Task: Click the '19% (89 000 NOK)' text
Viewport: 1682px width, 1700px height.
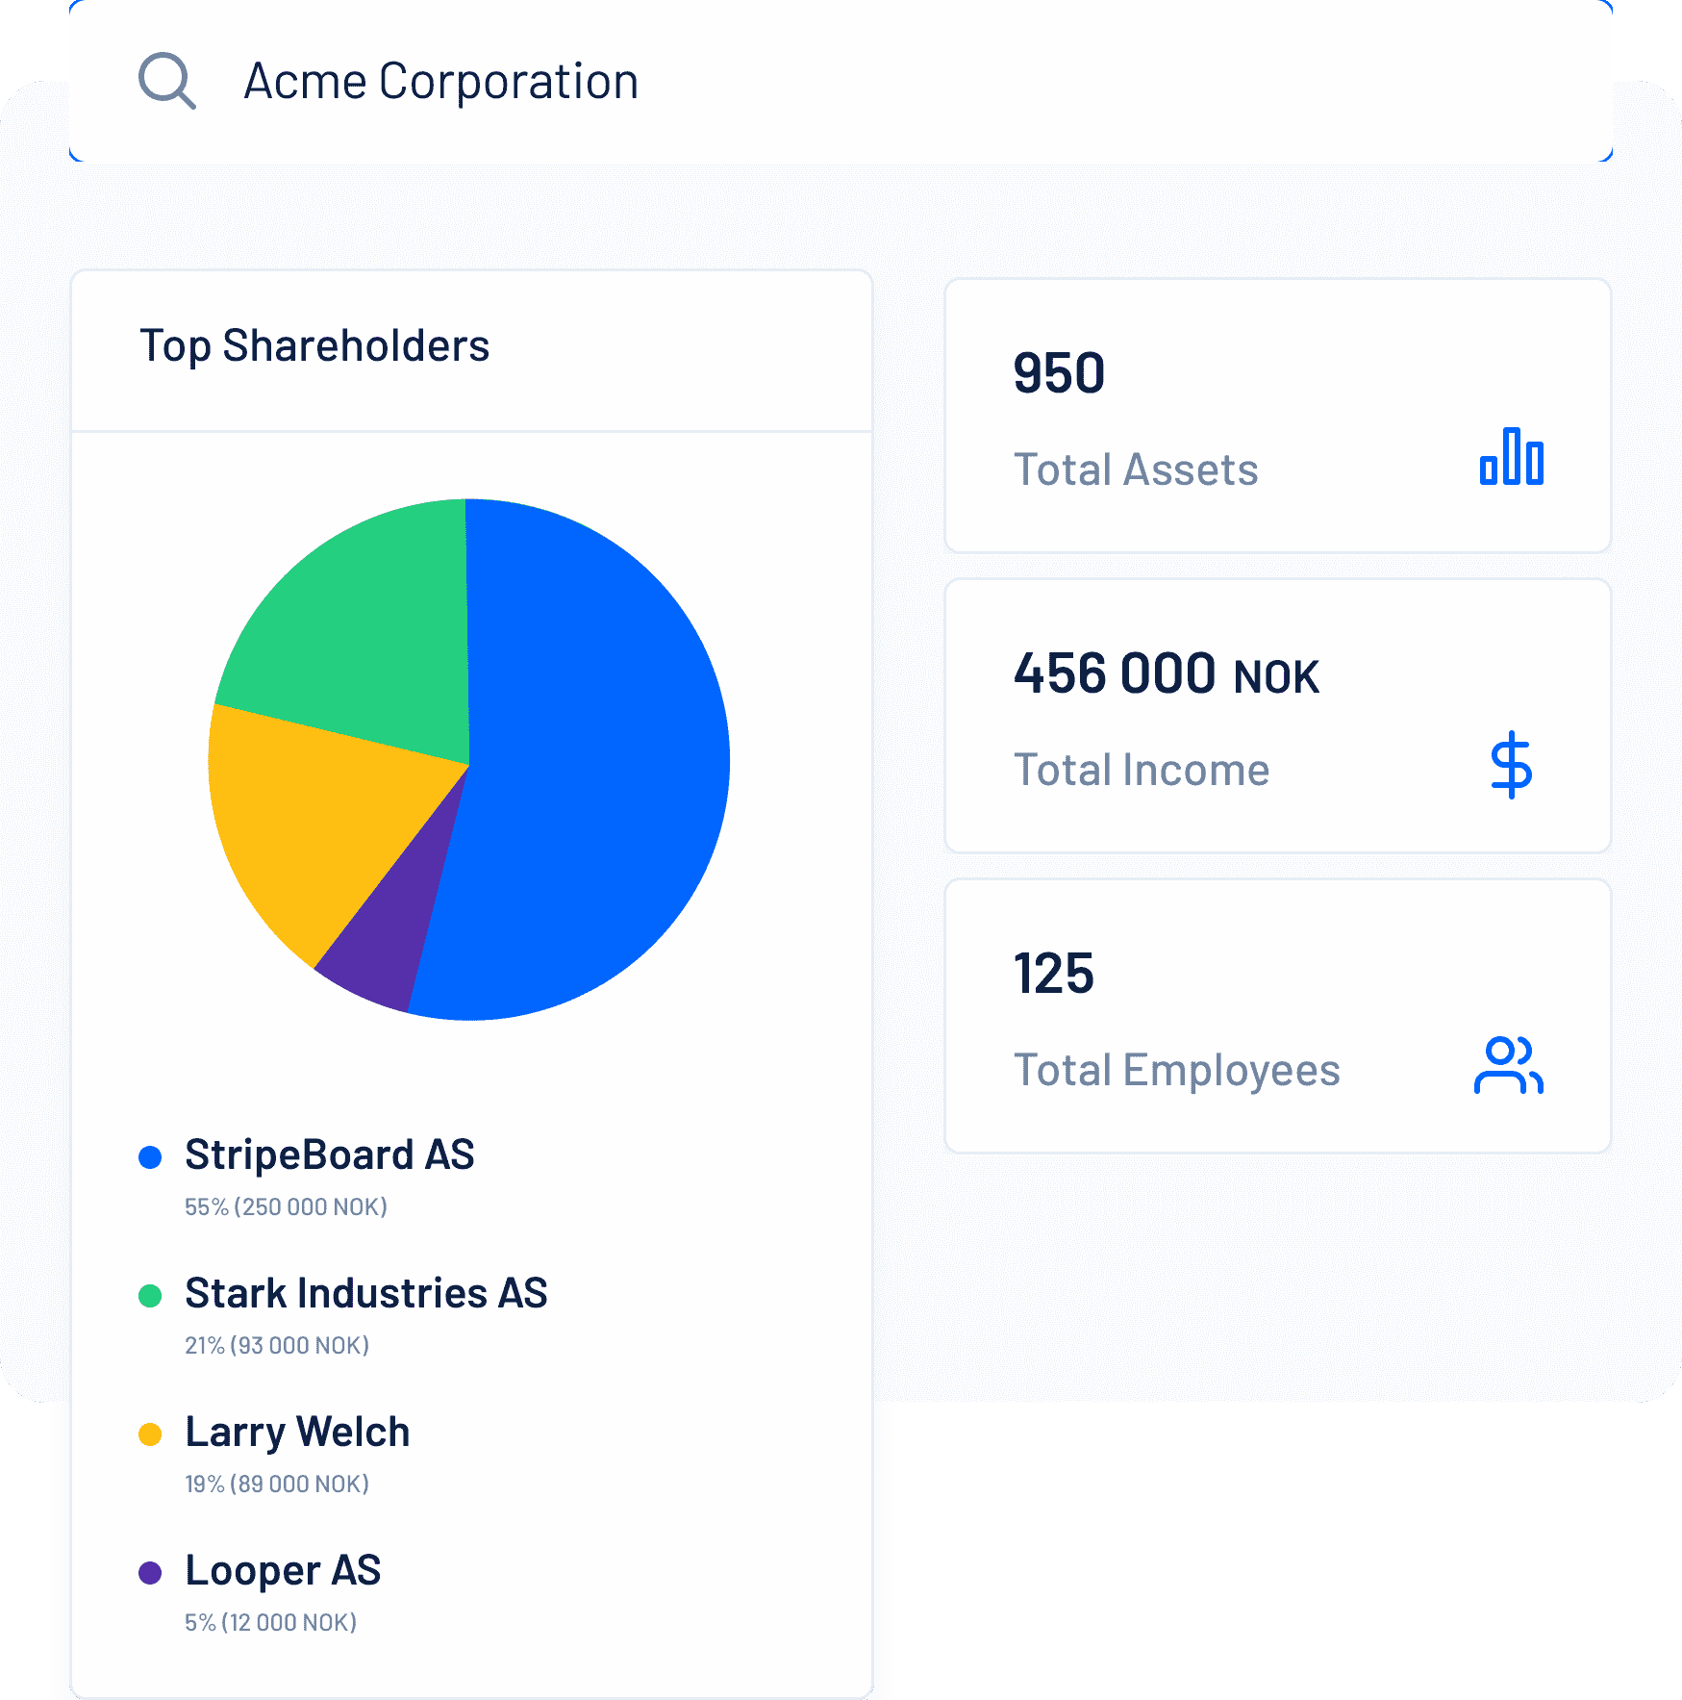Action: click(x=277, y=1484)
